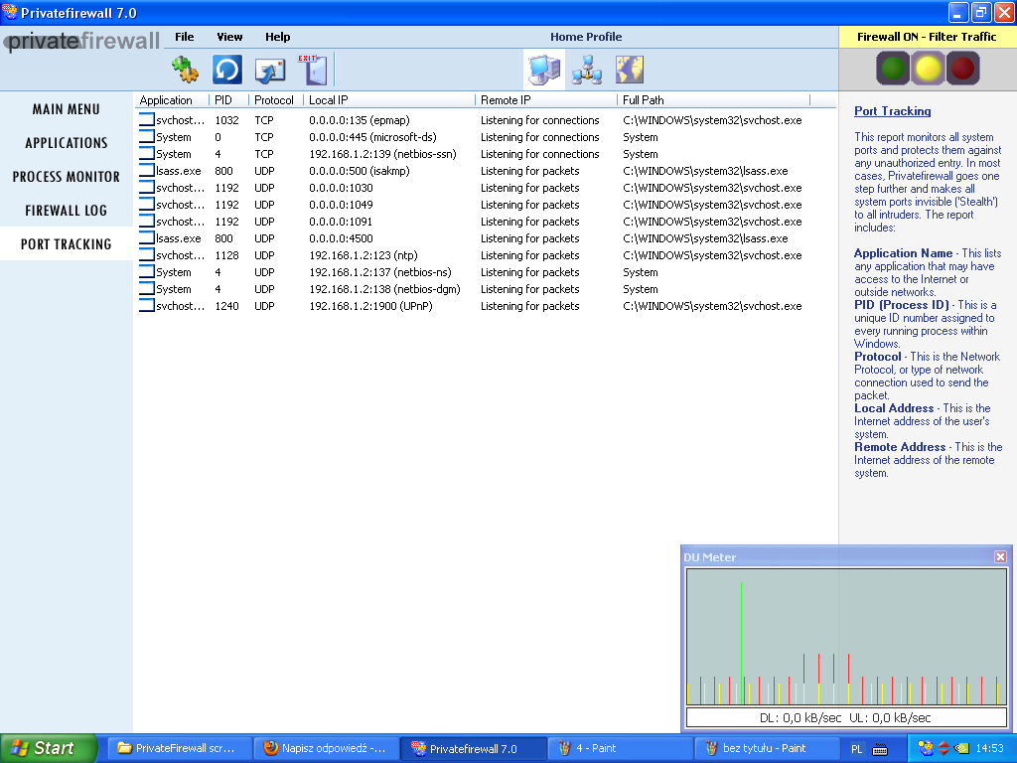Click the svchost row icon with PID 1032
Screen dimensions: 1017x763
tap(147, 120)
